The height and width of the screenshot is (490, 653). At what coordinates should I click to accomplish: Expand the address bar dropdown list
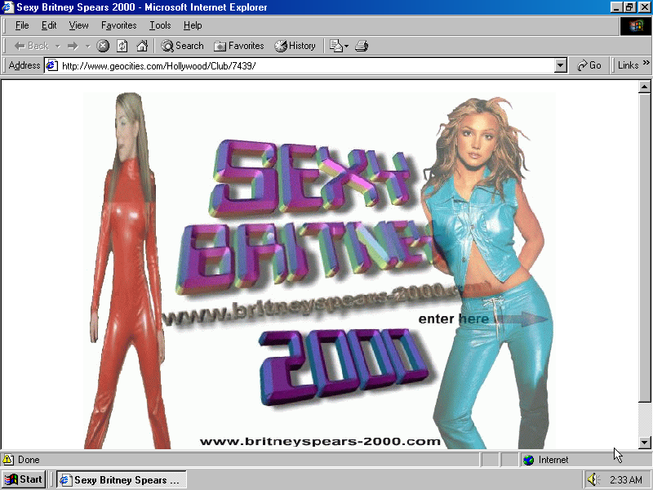pyautogui.click(x=561, y=66)
